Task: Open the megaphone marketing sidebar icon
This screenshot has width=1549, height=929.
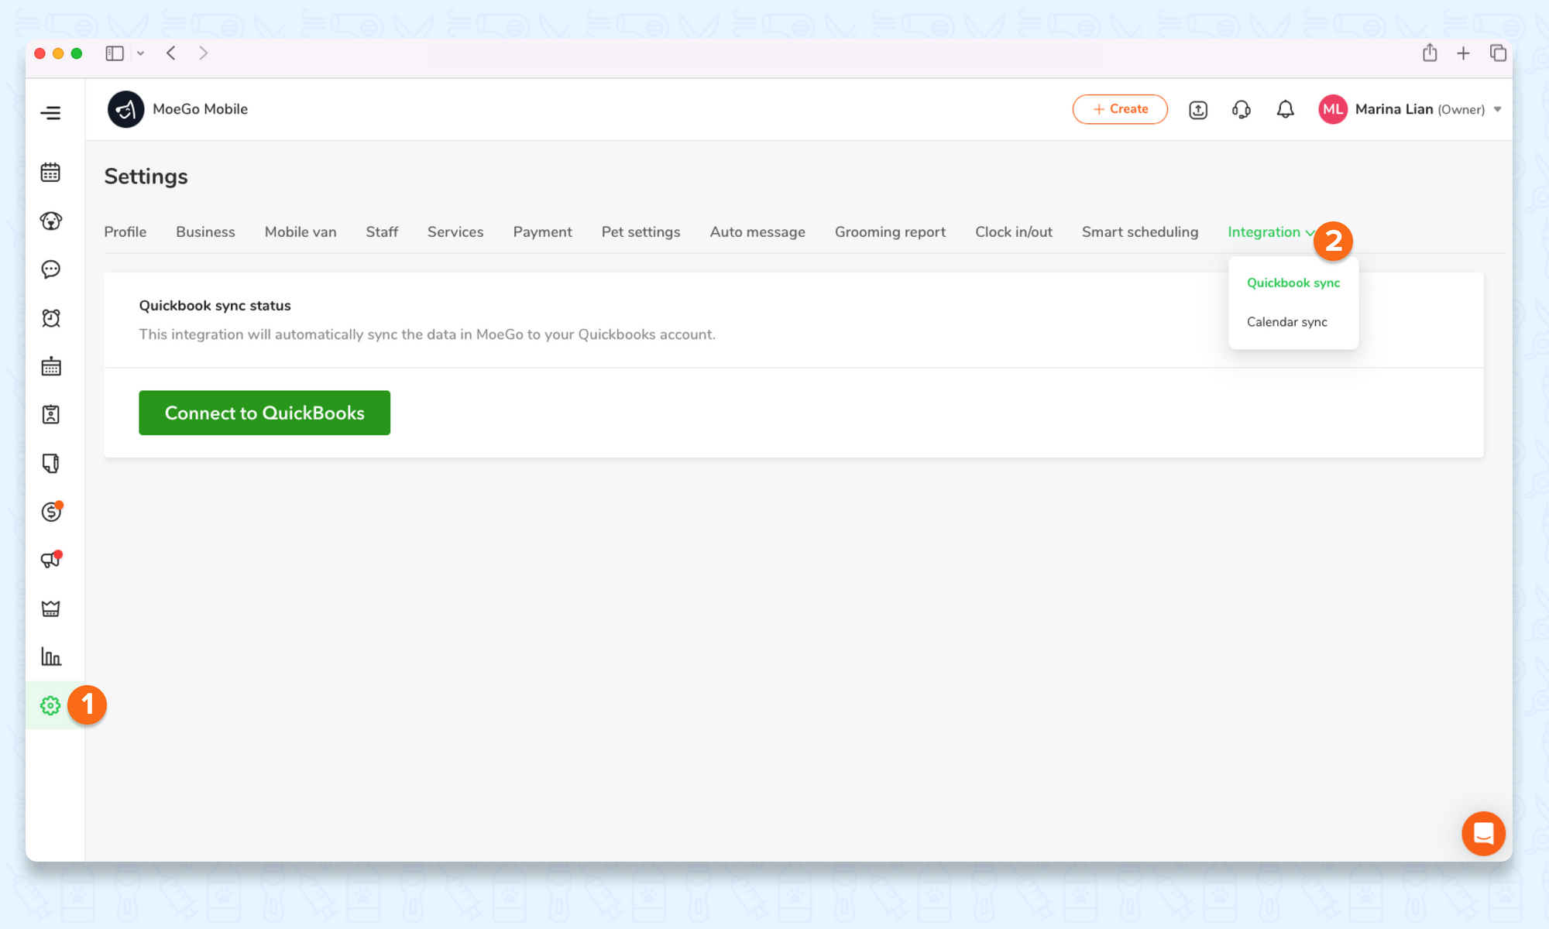Action: (50, 560)
